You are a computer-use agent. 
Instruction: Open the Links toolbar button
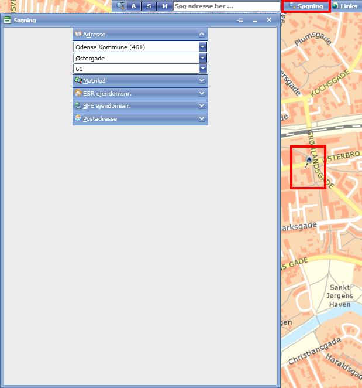coord(345,6)
